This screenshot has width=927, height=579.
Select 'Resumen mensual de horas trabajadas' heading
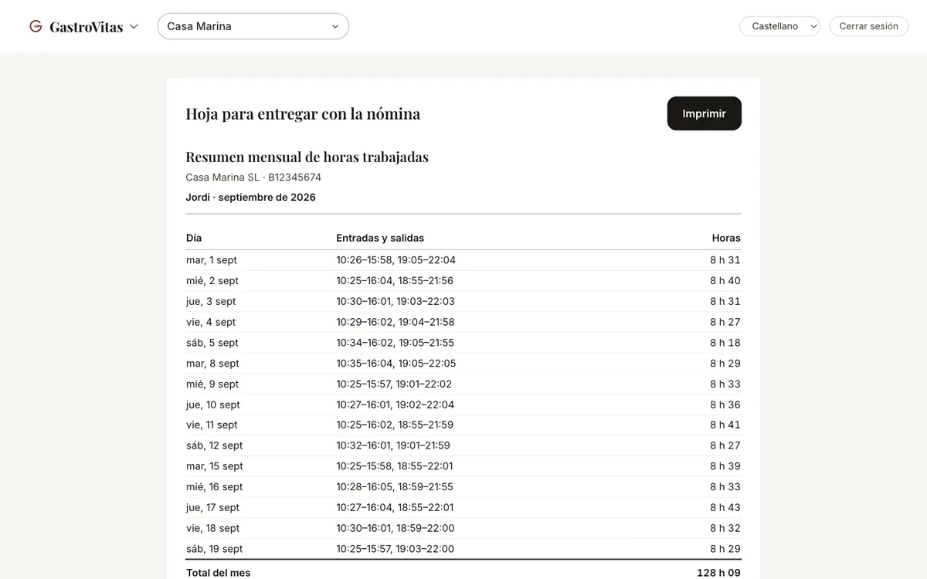click(x=307, y=157)
